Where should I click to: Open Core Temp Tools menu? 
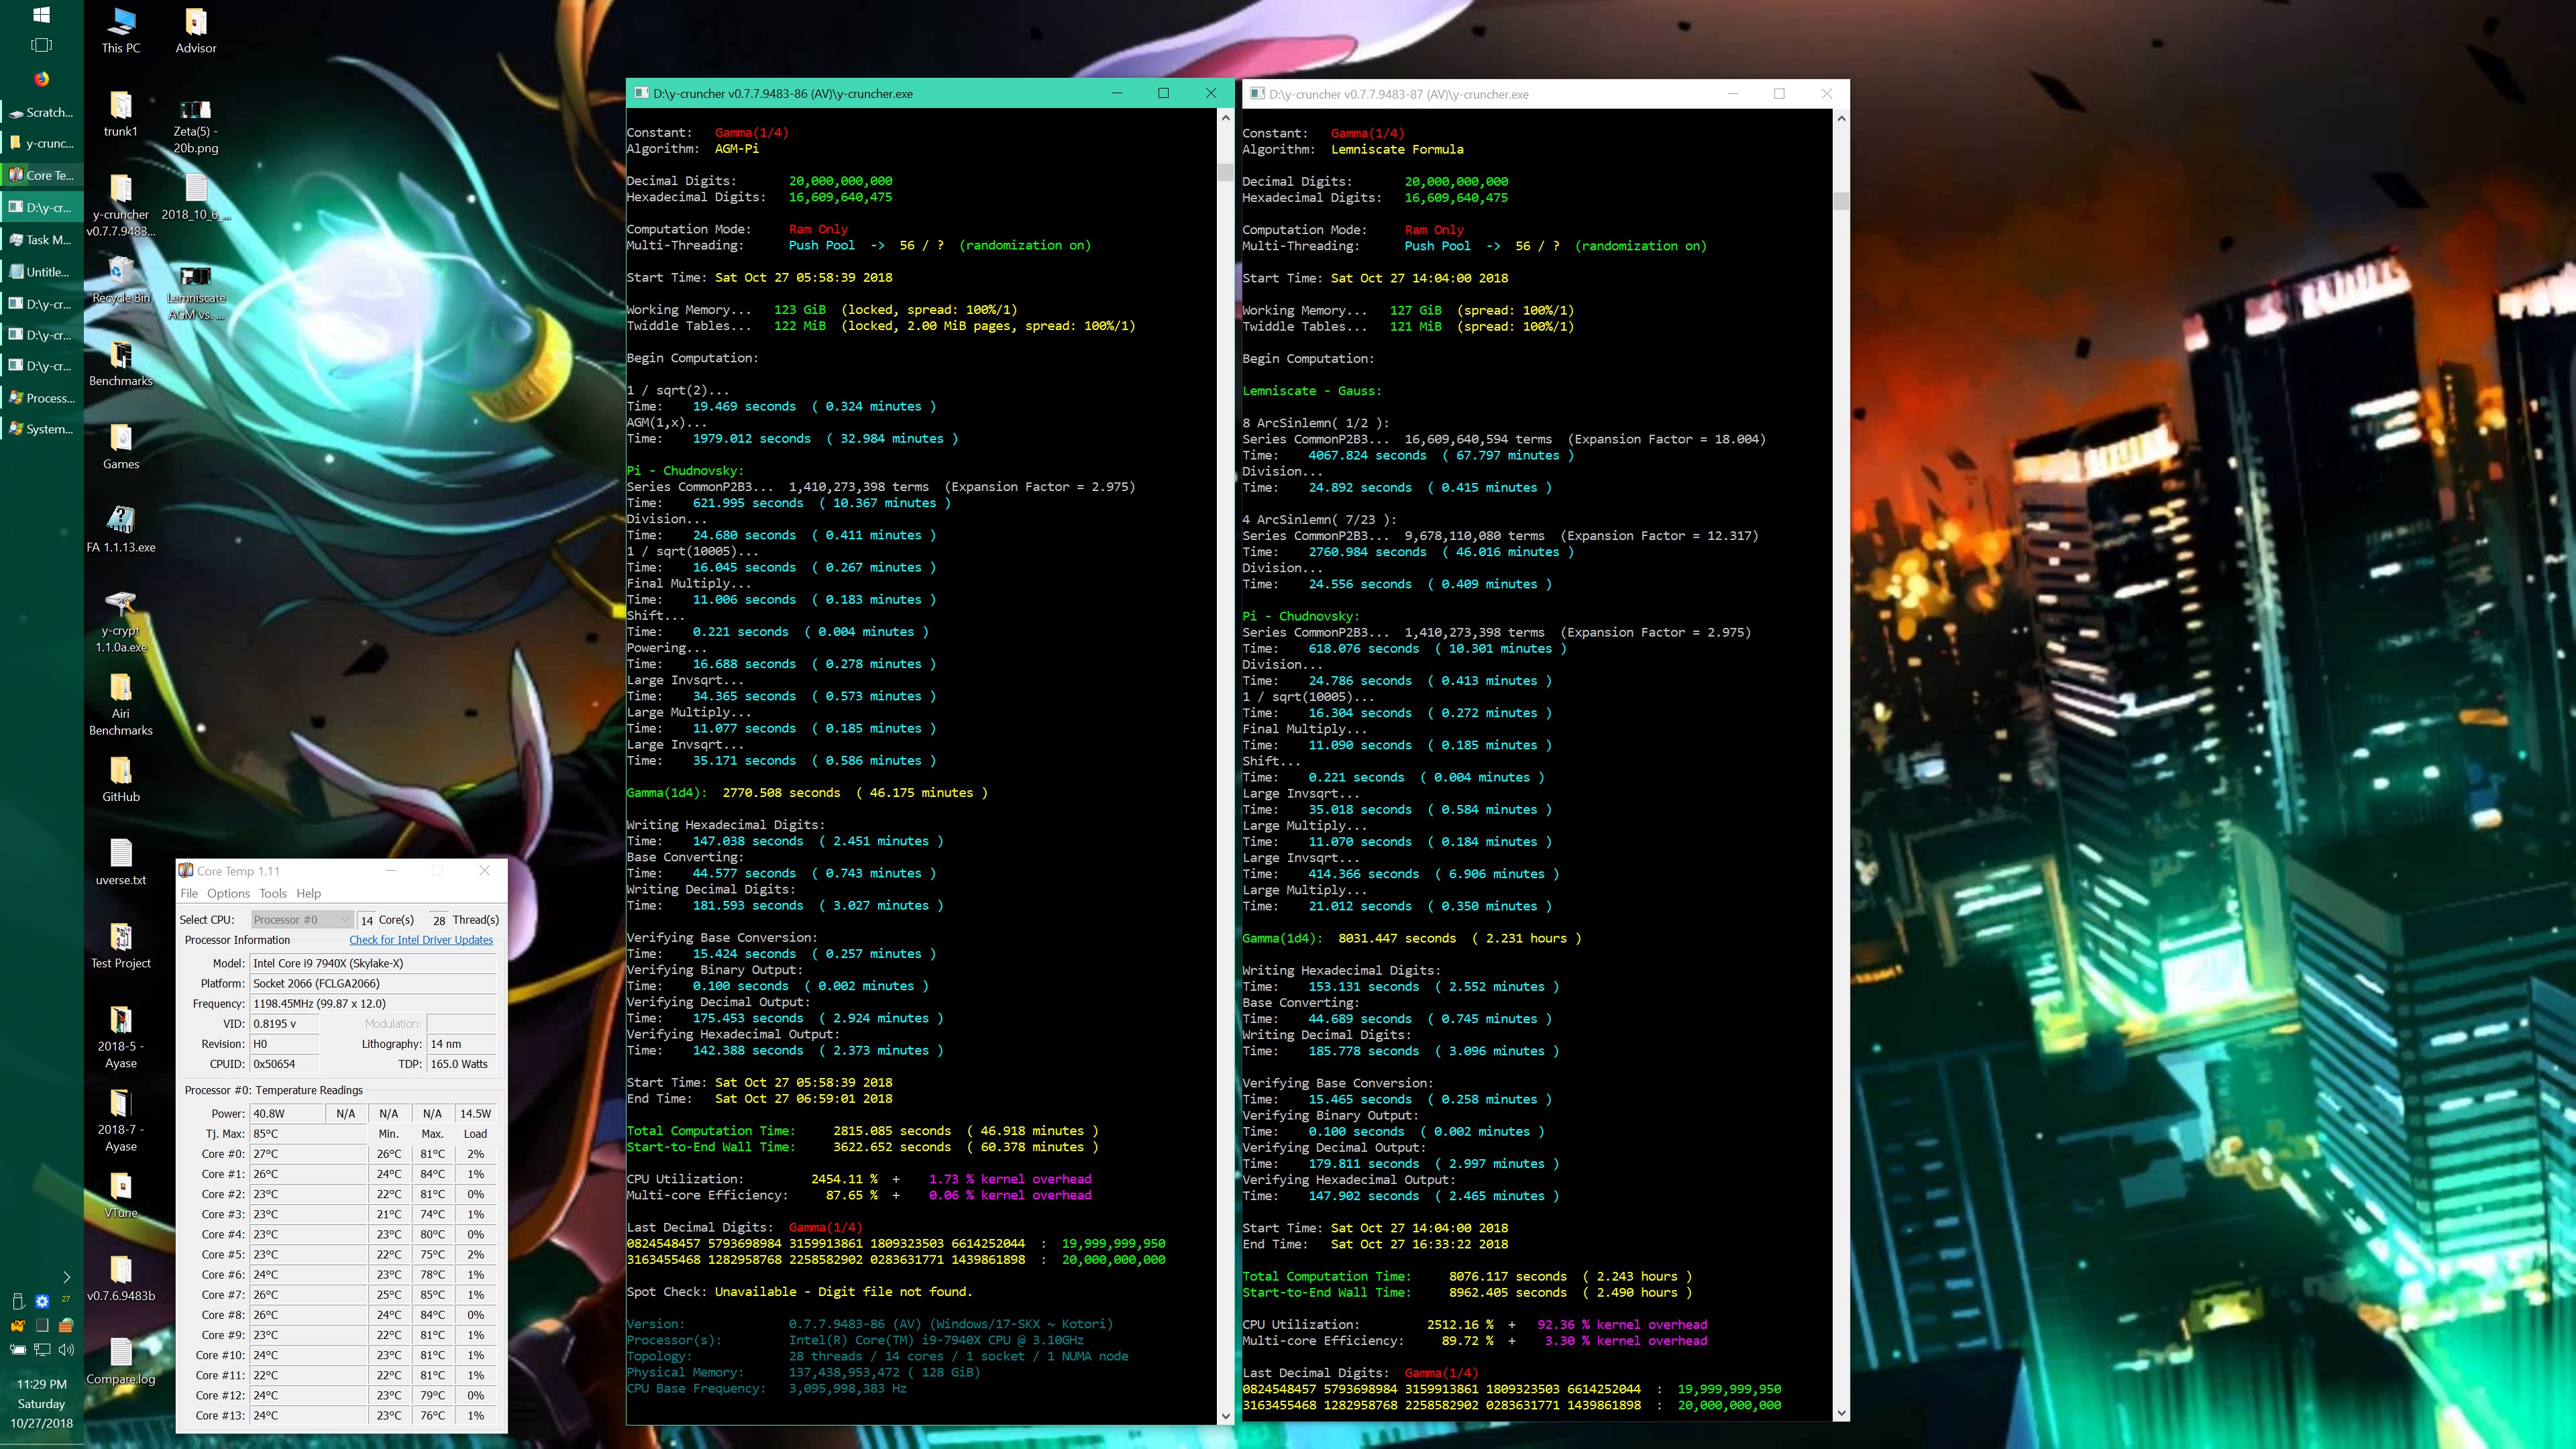tap(272, 893)
